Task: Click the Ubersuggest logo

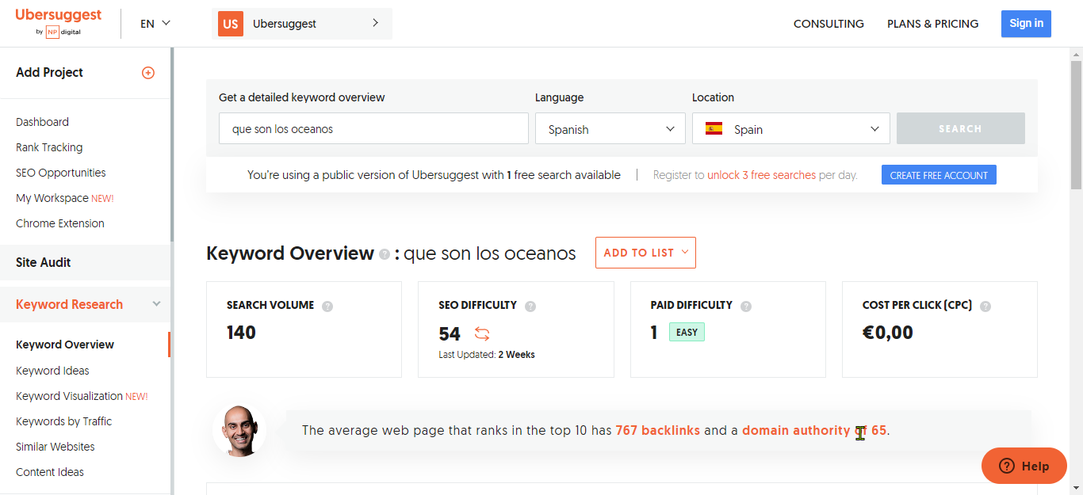Action: click(58, 23)
